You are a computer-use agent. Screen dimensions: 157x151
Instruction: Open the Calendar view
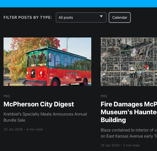(120, 17)
